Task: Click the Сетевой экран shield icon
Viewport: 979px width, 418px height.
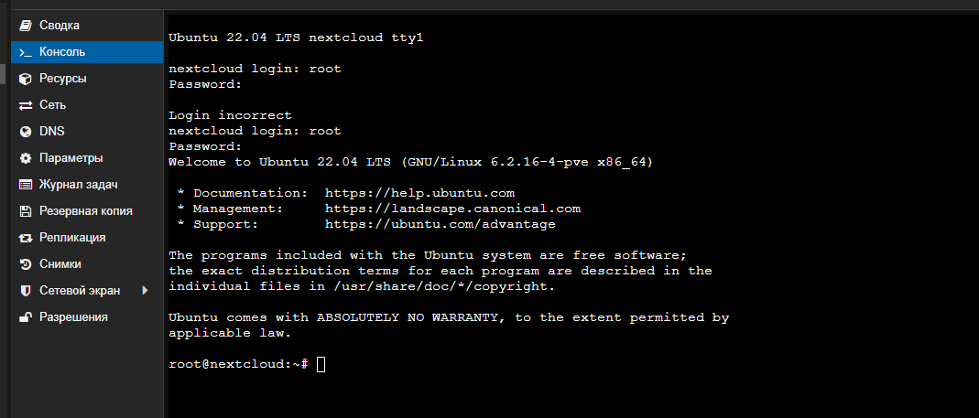Action: pos(25,291)
